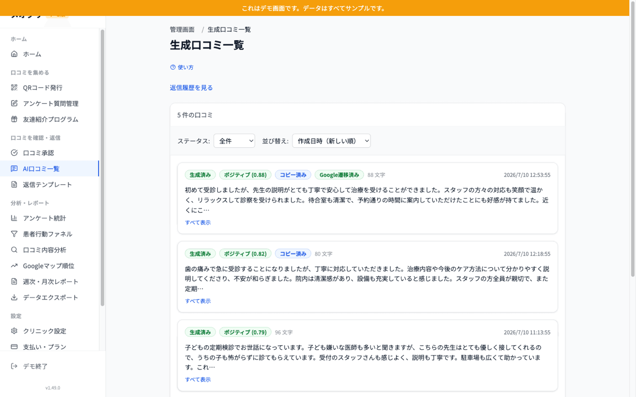The height and width of the screenshot is (397, 636).
Task: Click the check-circle icon for review approval
Action: click(x=14, y=152)
